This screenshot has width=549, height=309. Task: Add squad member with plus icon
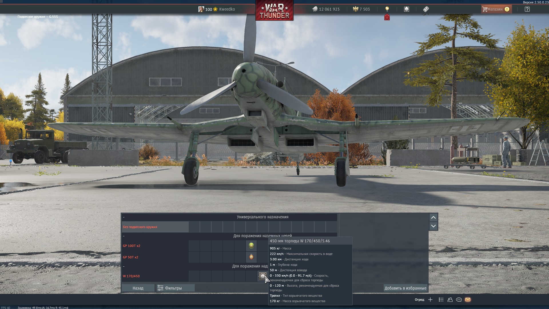[x=430, y=300]
